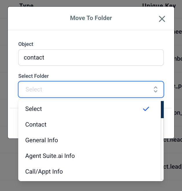182x191 pixels.
Task: Click the Select placeholder text in combo box
Action: coord(34,89)
